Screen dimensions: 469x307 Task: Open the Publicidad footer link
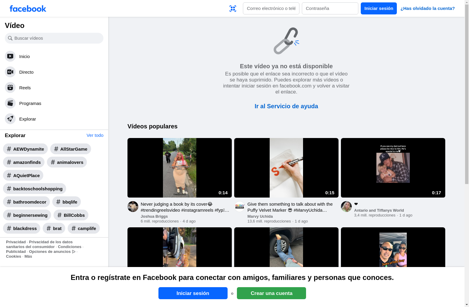tap(16, 252)
